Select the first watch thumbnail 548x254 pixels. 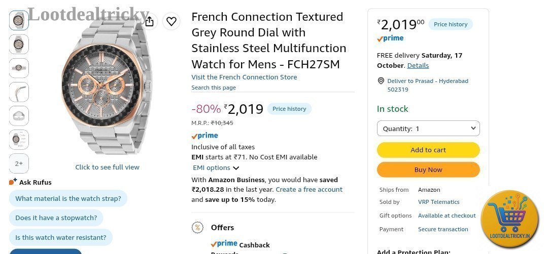click(19, 20)
